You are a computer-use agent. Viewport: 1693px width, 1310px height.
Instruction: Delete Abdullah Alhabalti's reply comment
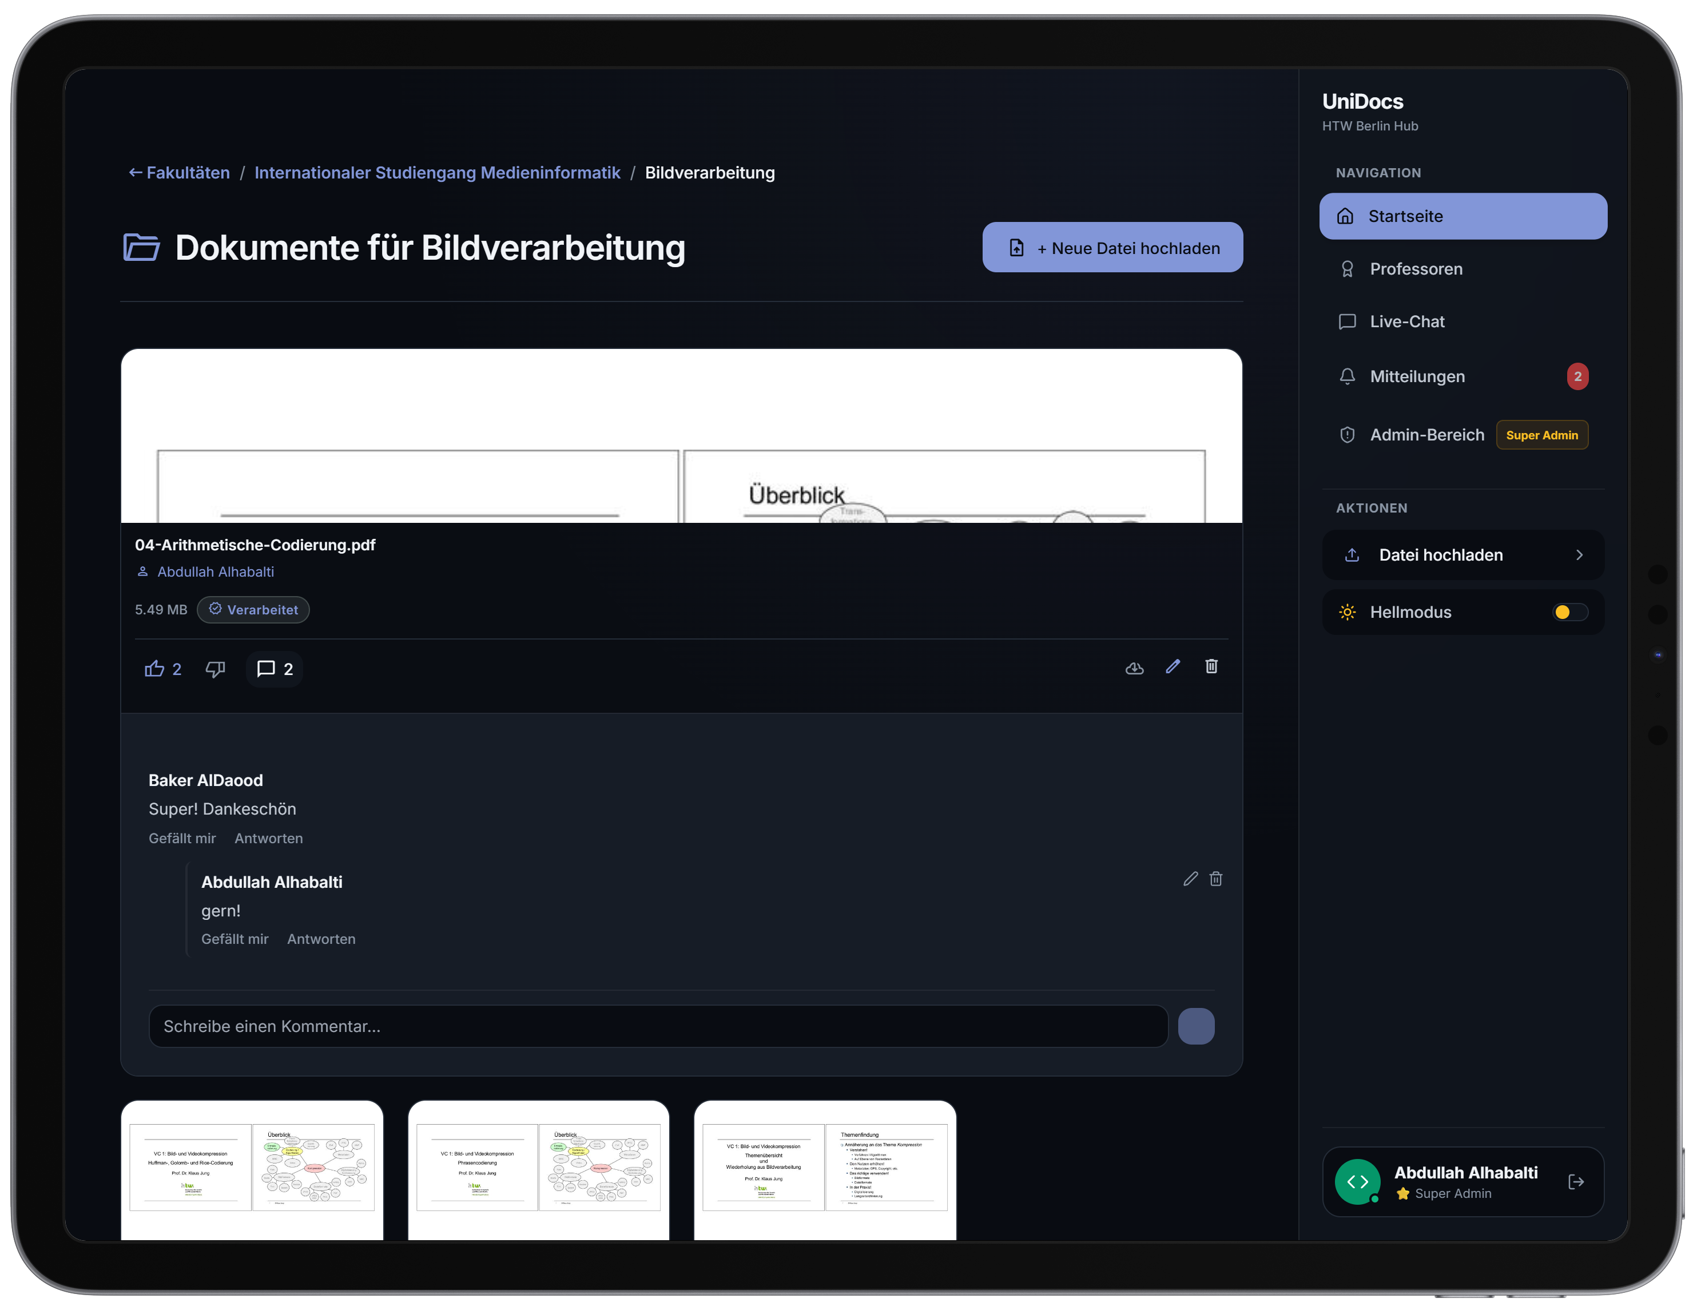[1215, 878]
